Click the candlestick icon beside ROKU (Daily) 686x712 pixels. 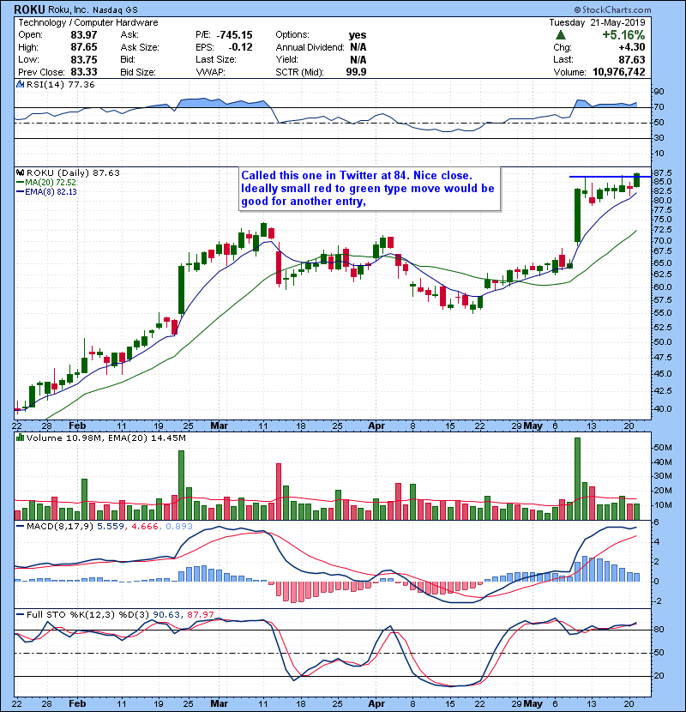(x=20, y=173)
